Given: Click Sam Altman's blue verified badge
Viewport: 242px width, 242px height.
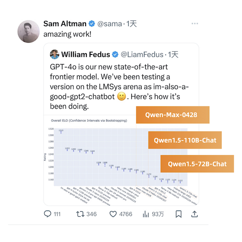Looking at the screenshot, I should [x=91, y=23].
